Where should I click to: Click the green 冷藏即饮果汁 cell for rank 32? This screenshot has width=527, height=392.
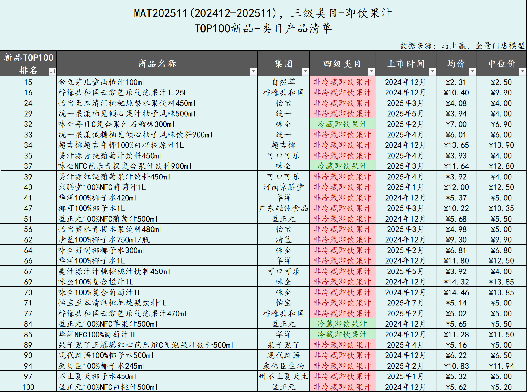(x=342, y=124)
